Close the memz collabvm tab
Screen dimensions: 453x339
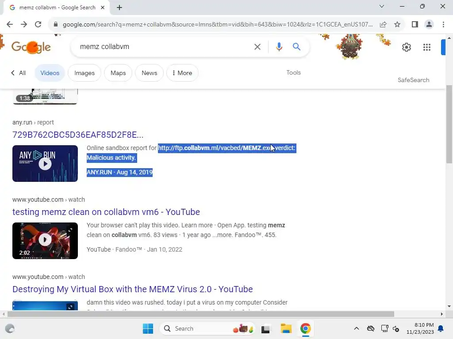tap(103, 8)
